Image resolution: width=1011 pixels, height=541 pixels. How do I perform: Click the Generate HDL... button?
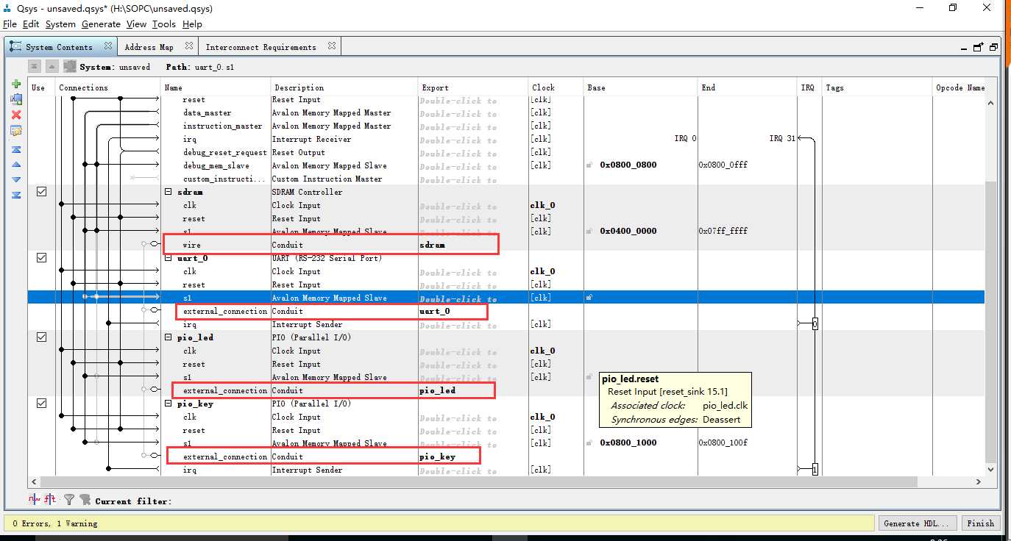coord(918,523)
